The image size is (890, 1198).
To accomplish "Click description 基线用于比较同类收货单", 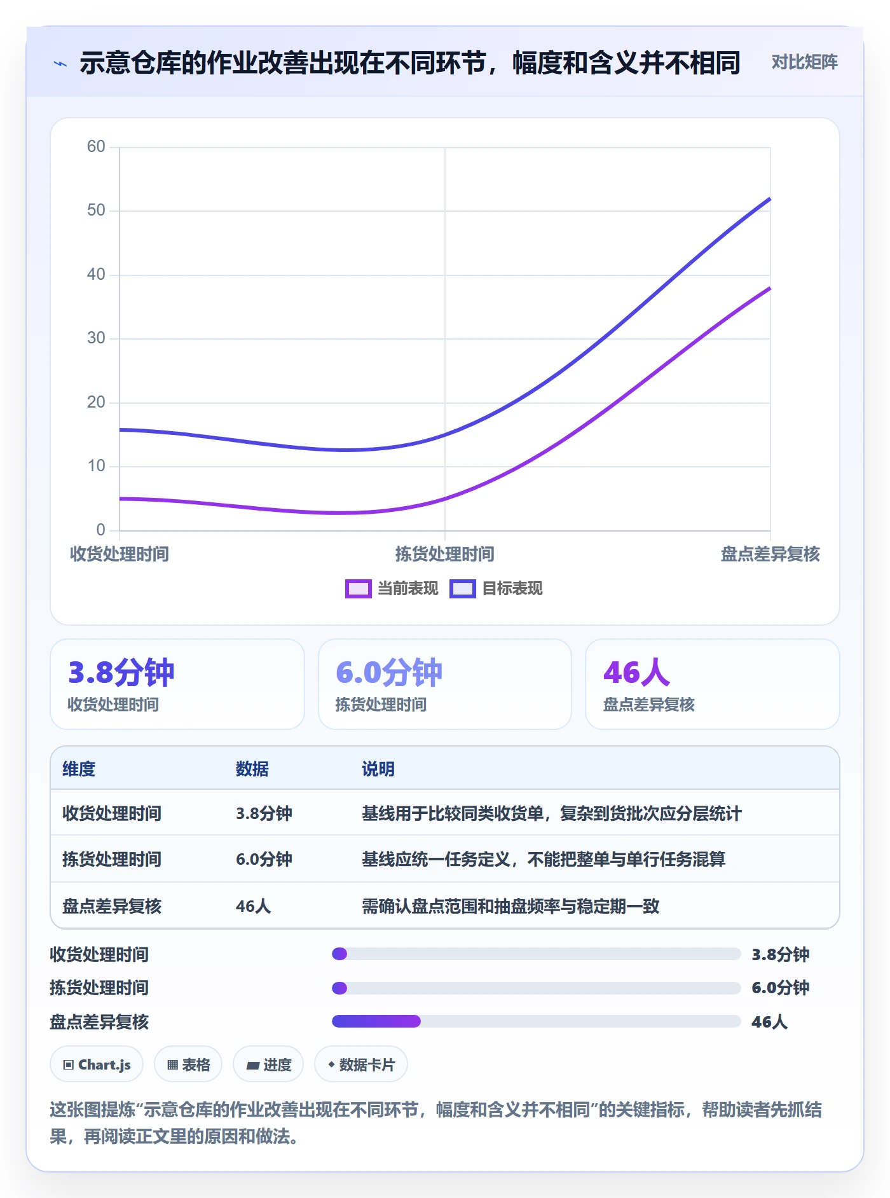I will point(552,813).
